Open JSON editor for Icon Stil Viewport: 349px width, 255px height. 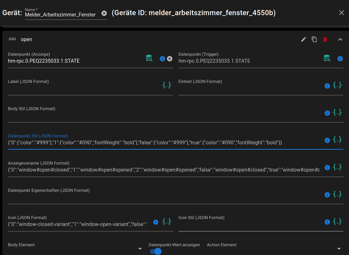tap(337, 221)
